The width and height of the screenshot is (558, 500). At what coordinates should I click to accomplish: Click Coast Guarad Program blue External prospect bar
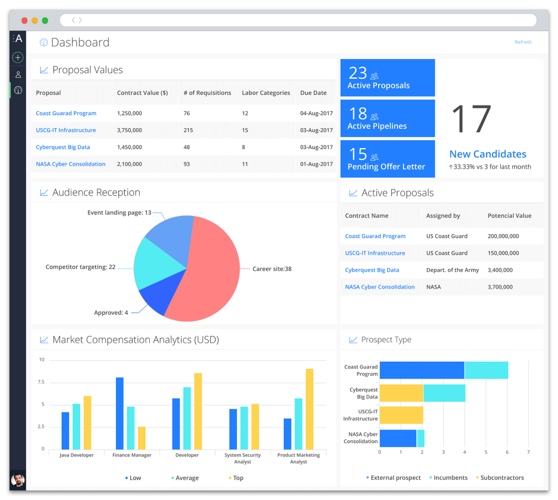point(422,370)
